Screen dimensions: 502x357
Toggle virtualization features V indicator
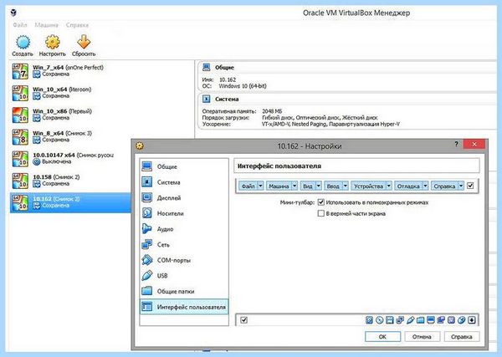pyautogui.click(x=452, y=320)
